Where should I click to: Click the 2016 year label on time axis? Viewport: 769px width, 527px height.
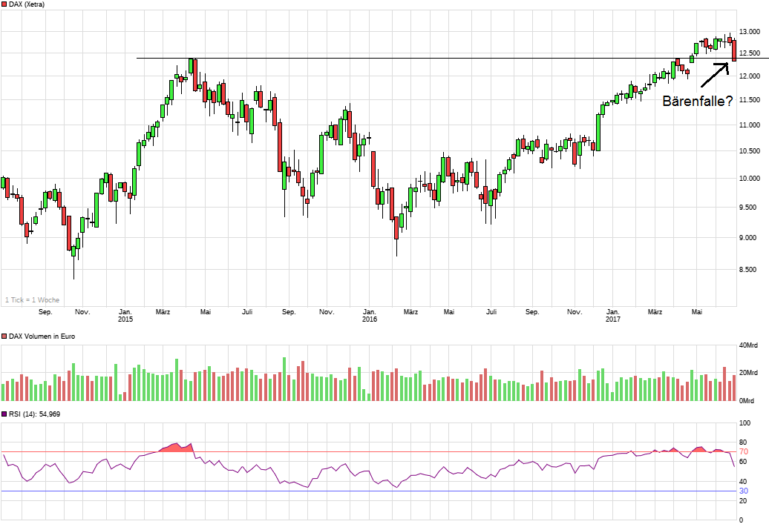pyautogui.click(x=370, y=319)
